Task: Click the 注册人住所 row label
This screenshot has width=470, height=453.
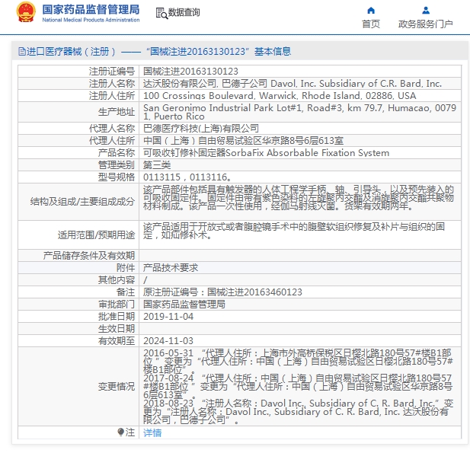Action: 112,96
